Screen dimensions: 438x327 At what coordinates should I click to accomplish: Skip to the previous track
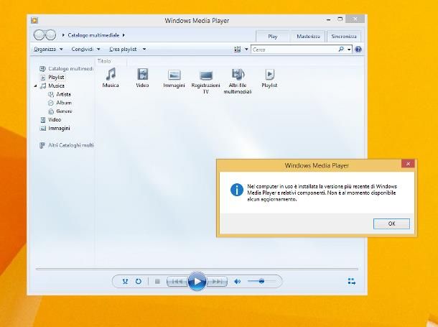(x=177, y=282)
